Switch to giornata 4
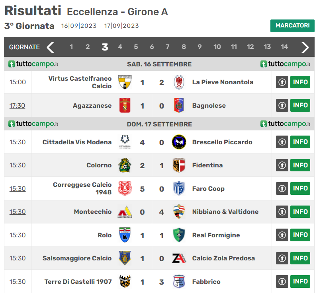 (120, 47)
